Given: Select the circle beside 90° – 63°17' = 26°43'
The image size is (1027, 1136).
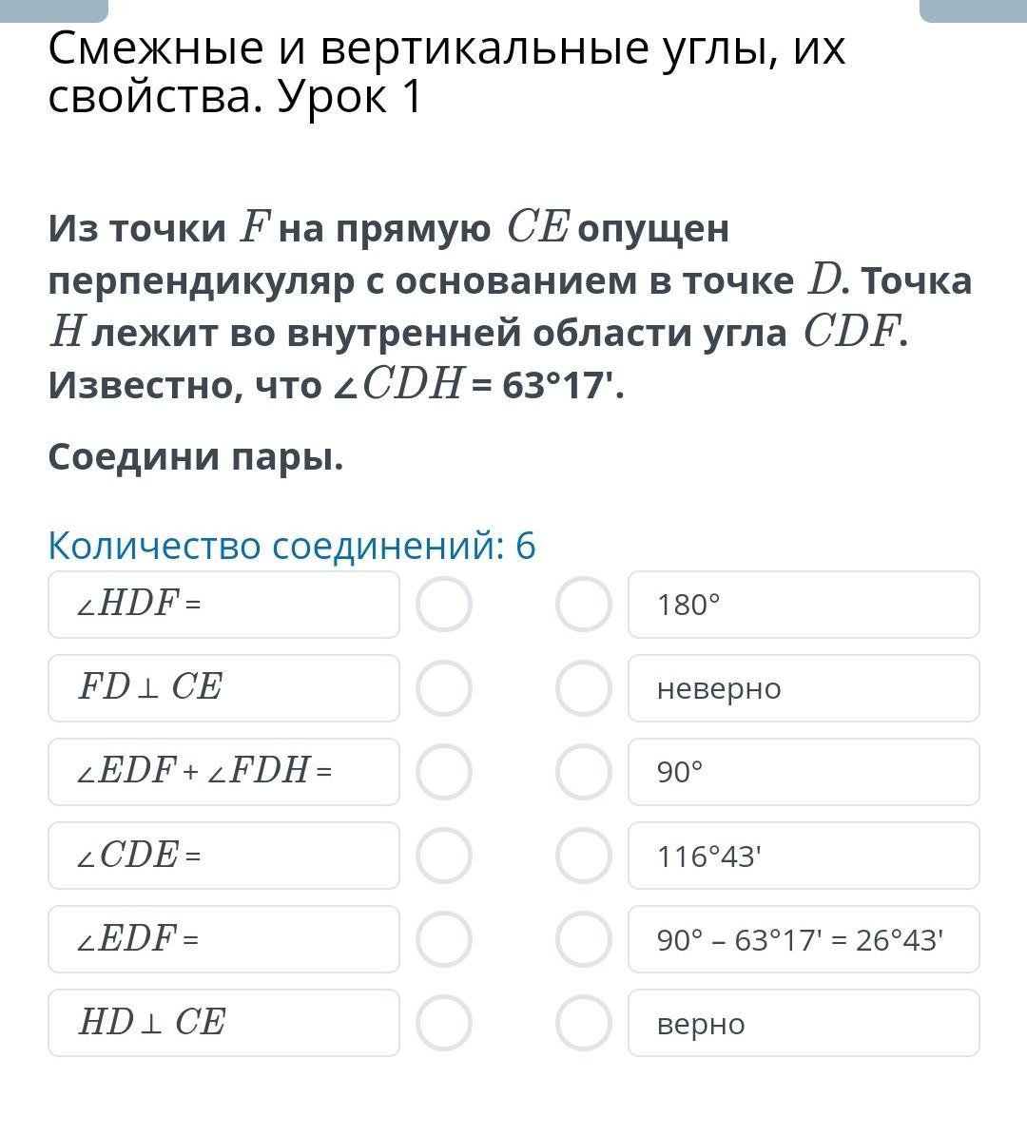Looking at the screenshot, I should pyautogui.click(x=583, y=939).
